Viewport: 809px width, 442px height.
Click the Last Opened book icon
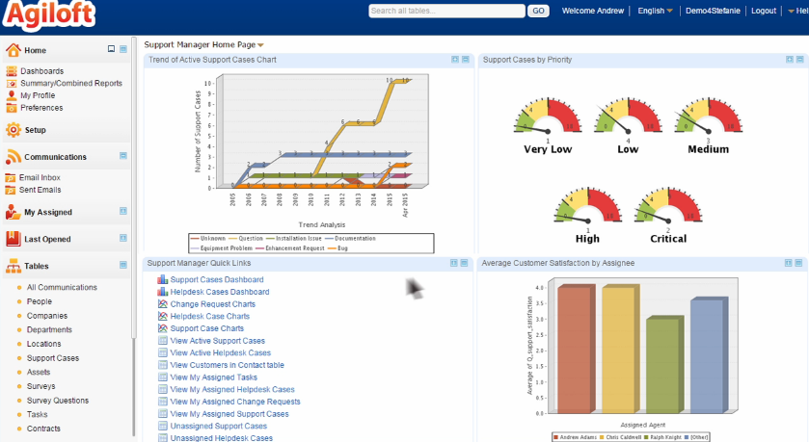click(x=13, y=239)
